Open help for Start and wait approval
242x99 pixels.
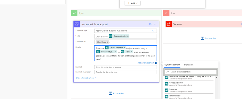[x=150, y=24]
